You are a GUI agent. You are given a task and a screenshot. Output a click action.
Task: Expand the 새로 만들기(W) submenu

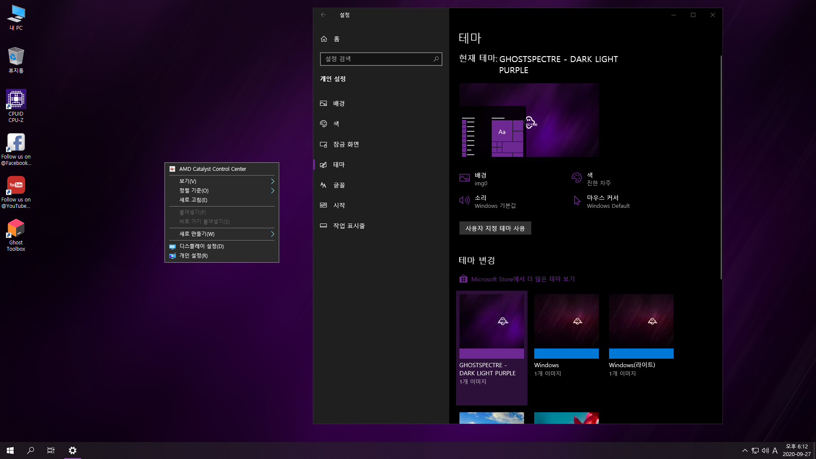(x=272, y=234)
